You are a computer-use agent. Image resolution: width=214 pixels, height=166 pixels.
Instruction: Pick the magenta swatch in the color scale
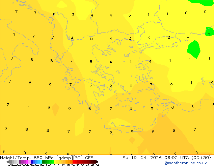(27, 162)
